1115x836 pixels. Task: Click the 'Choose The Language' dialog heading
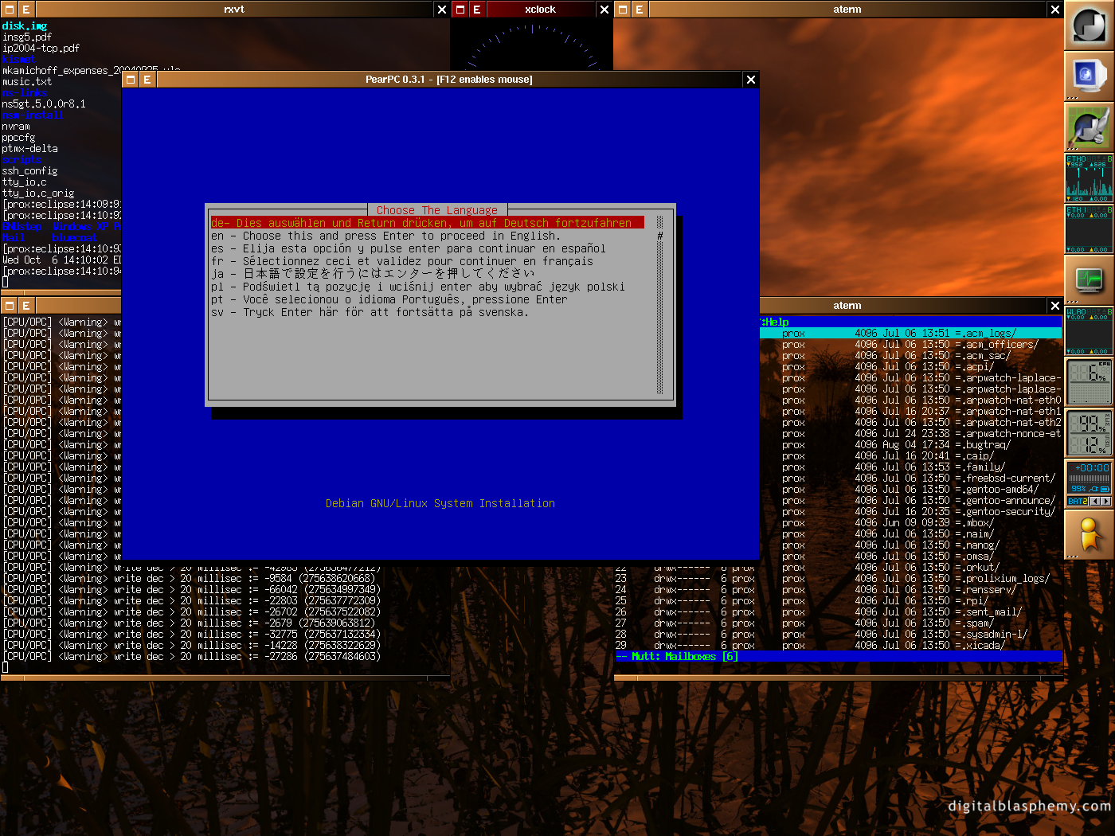[x=437, y=210]
